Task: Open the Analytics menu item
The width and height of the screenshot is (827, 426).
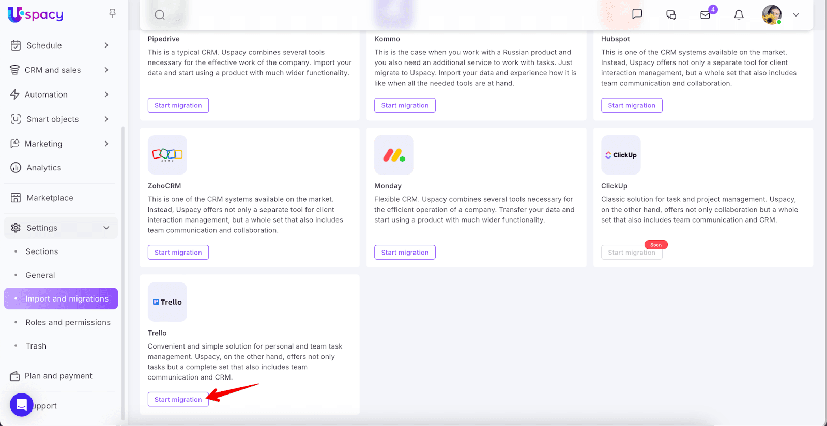Action: pos(44,168)
